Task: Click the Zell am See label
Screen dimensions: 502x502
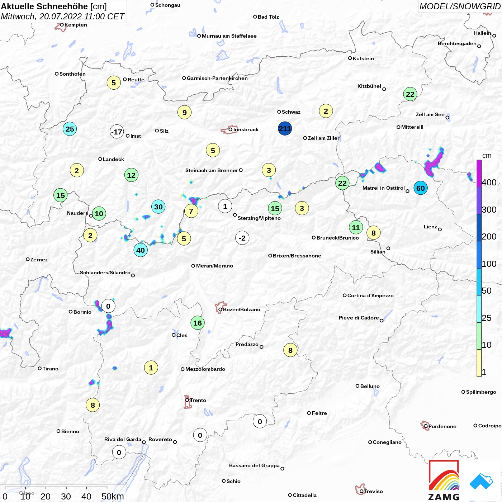Action: pyautogui.click(x=430, y=114)
